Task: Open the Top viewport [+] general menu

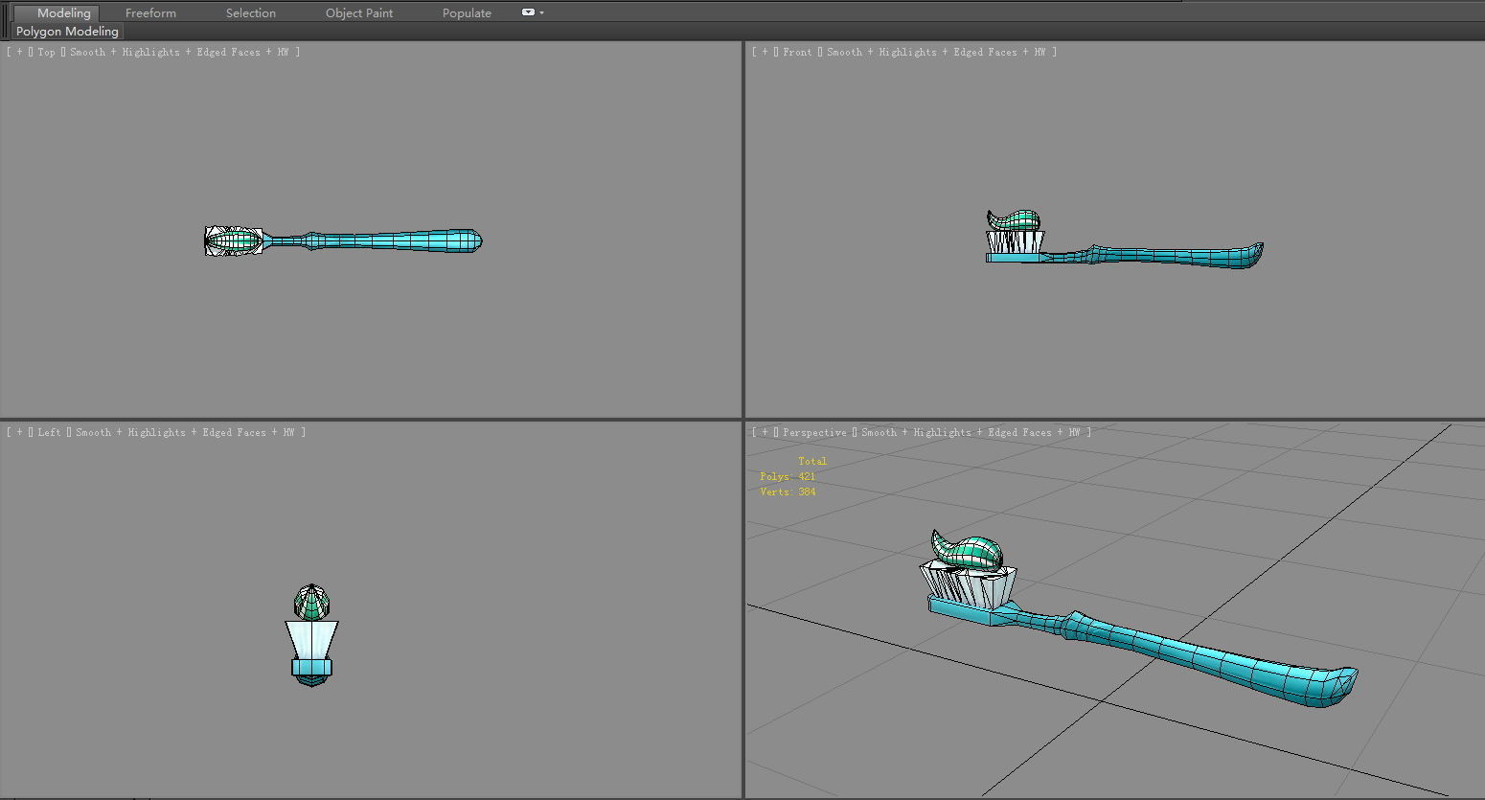Action: coord(19,53)
